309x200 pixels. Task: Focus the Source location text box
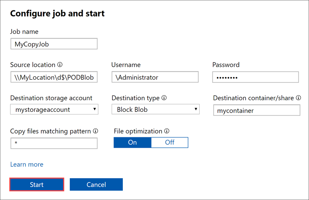54,77
